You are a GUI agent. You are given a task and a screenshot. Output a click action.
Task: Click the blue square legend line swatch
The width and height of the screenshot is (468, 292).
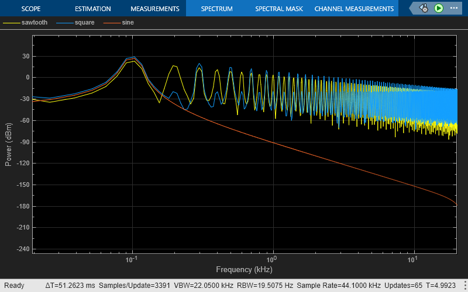(x=64, y=23)
